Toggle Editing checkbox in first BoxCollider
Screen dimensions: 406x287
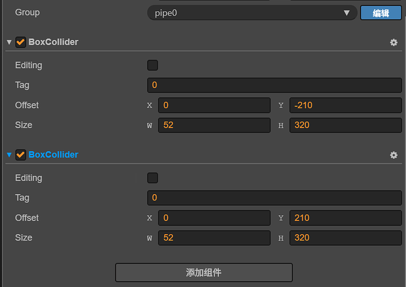pos(152,65)
